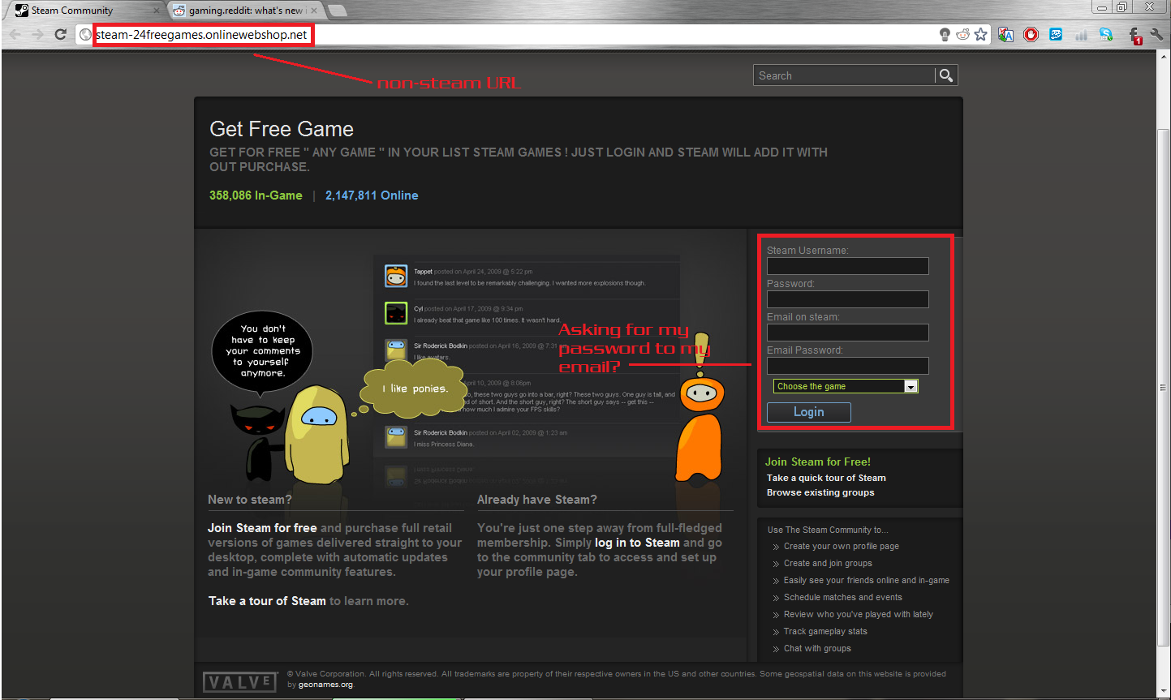Image resolution: width=1171 pixels, height=700 pixels.
Task: Click the Join Steam for free link under New to steam
Action: 262,528
